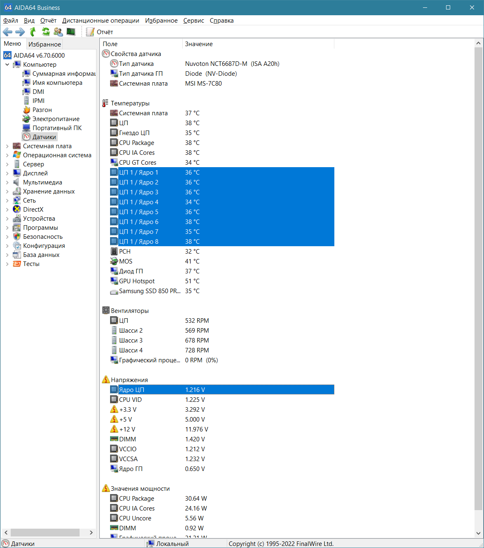Select the CPU Package temperature row

(x=222, y=143)
